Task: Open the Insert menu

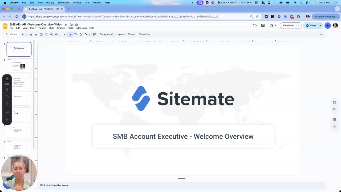Action: click(x=33, y=28)
